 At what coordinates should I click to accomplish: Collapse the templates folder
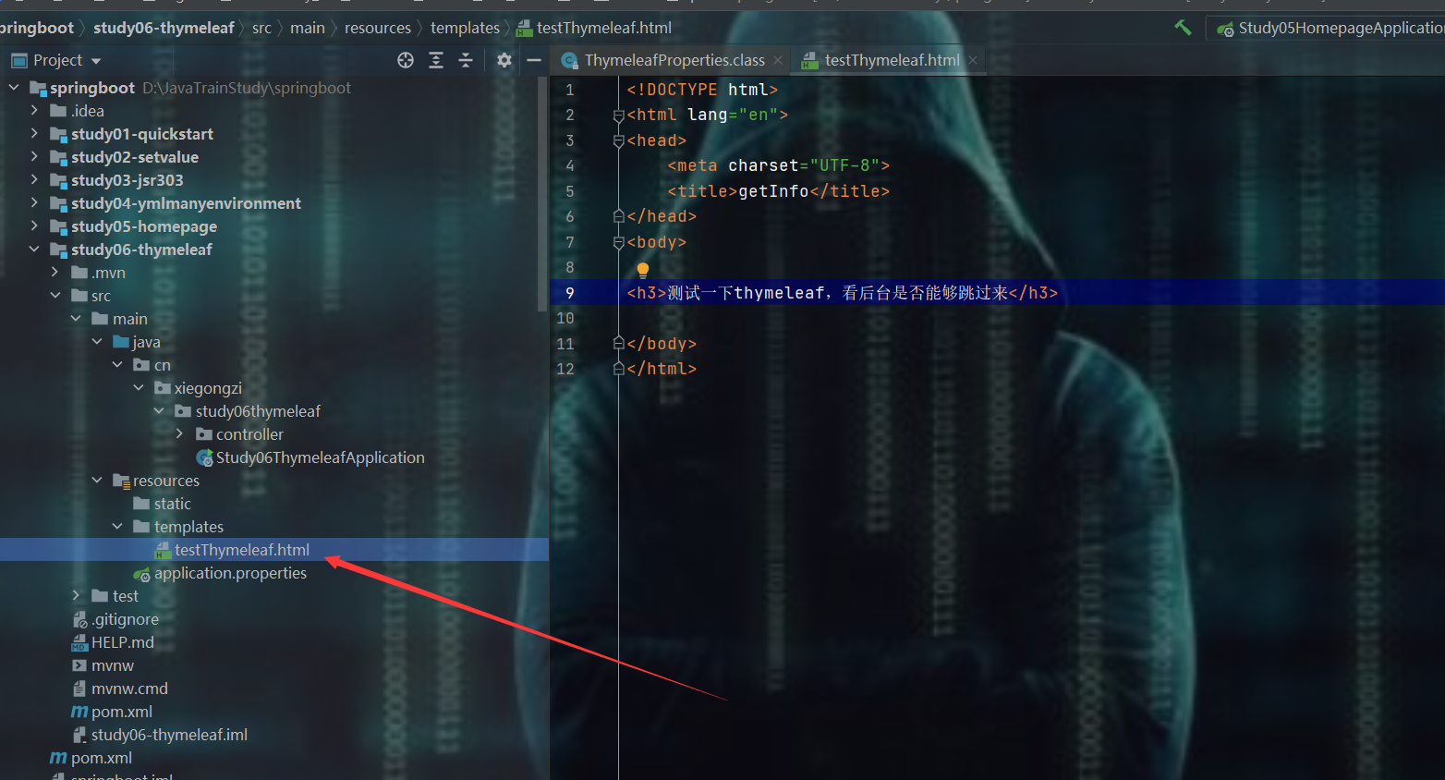tap(117, 527)
